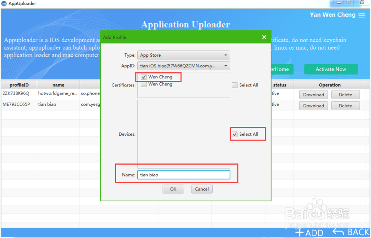This screenshot has height=238, width=371.
Task: Delete the tian biao profile
Action: click(x=345, y=106)
